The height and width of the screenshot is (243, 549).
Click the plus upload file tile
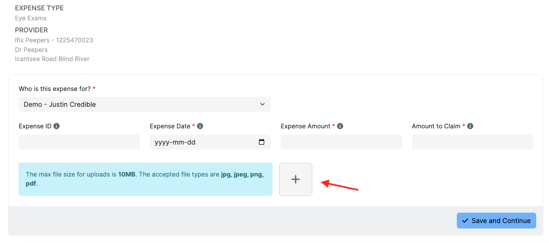coord(295,179)
